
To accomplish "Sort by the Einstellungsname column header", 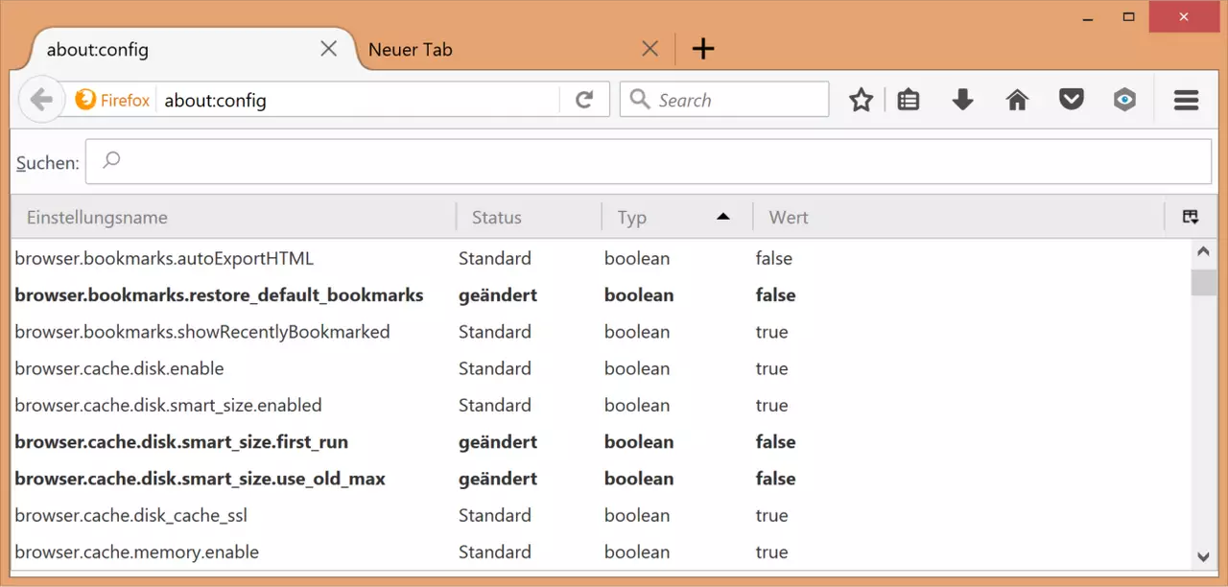I will tap(230, 218).
